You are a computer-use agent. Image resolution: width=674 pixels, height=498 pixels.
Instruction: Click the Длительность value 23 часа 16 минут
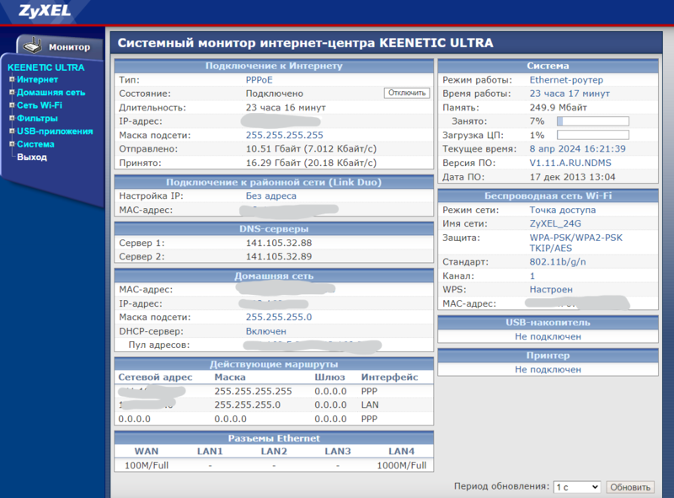tap(286, 108)
